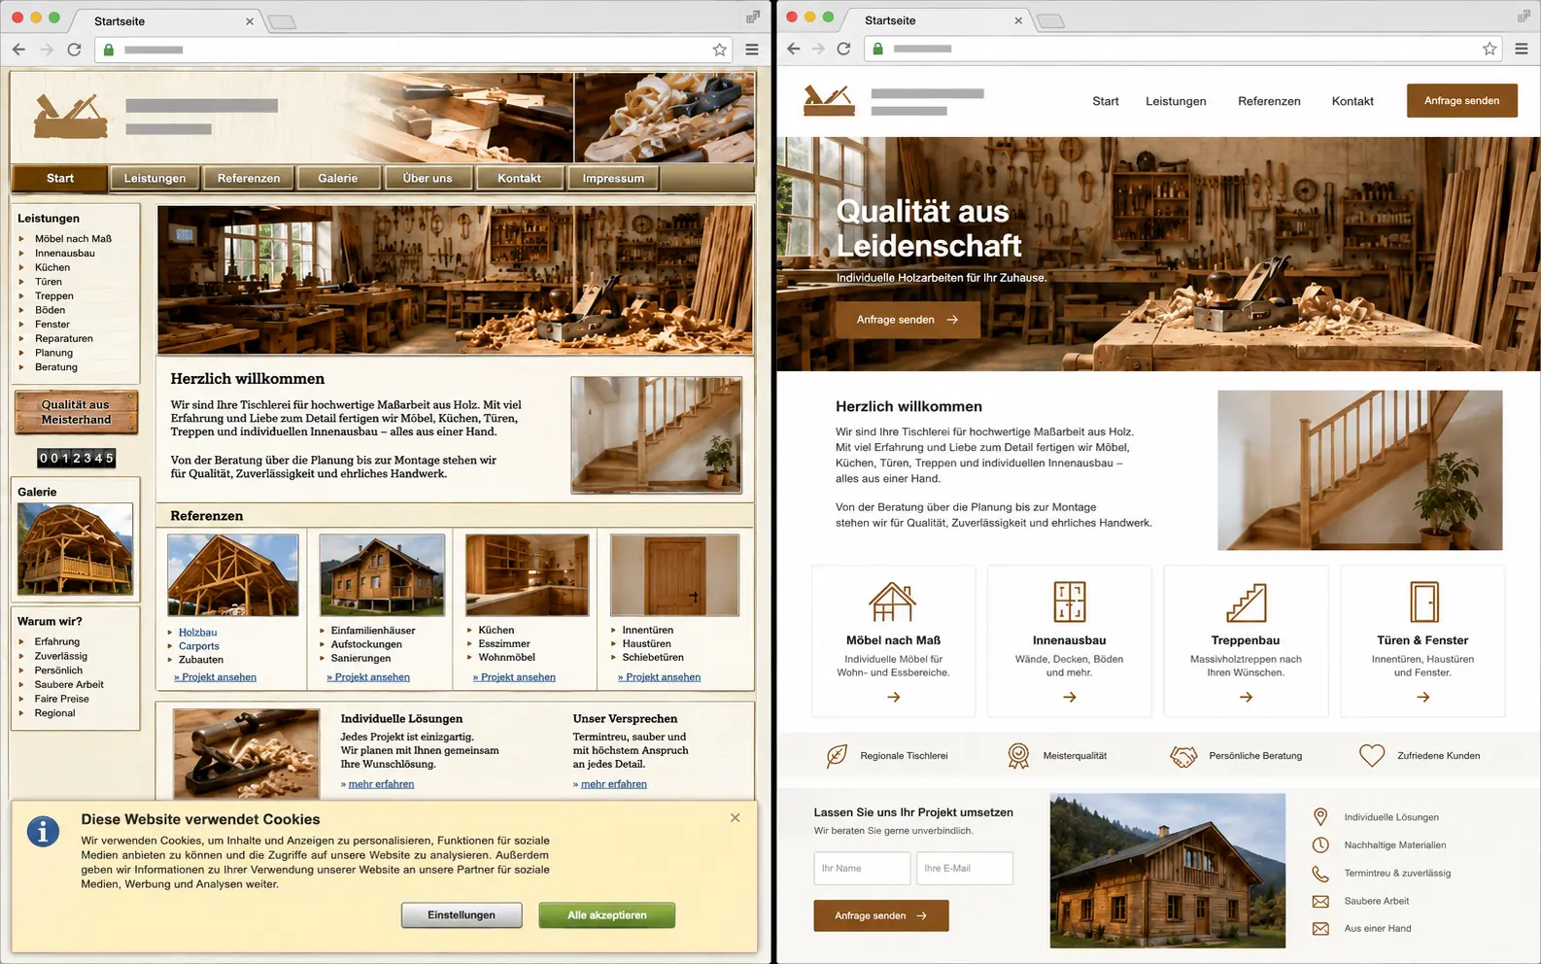Click the plane logo on the left old site
Viewport: 1541px width, 964px height.
[70, 117]
